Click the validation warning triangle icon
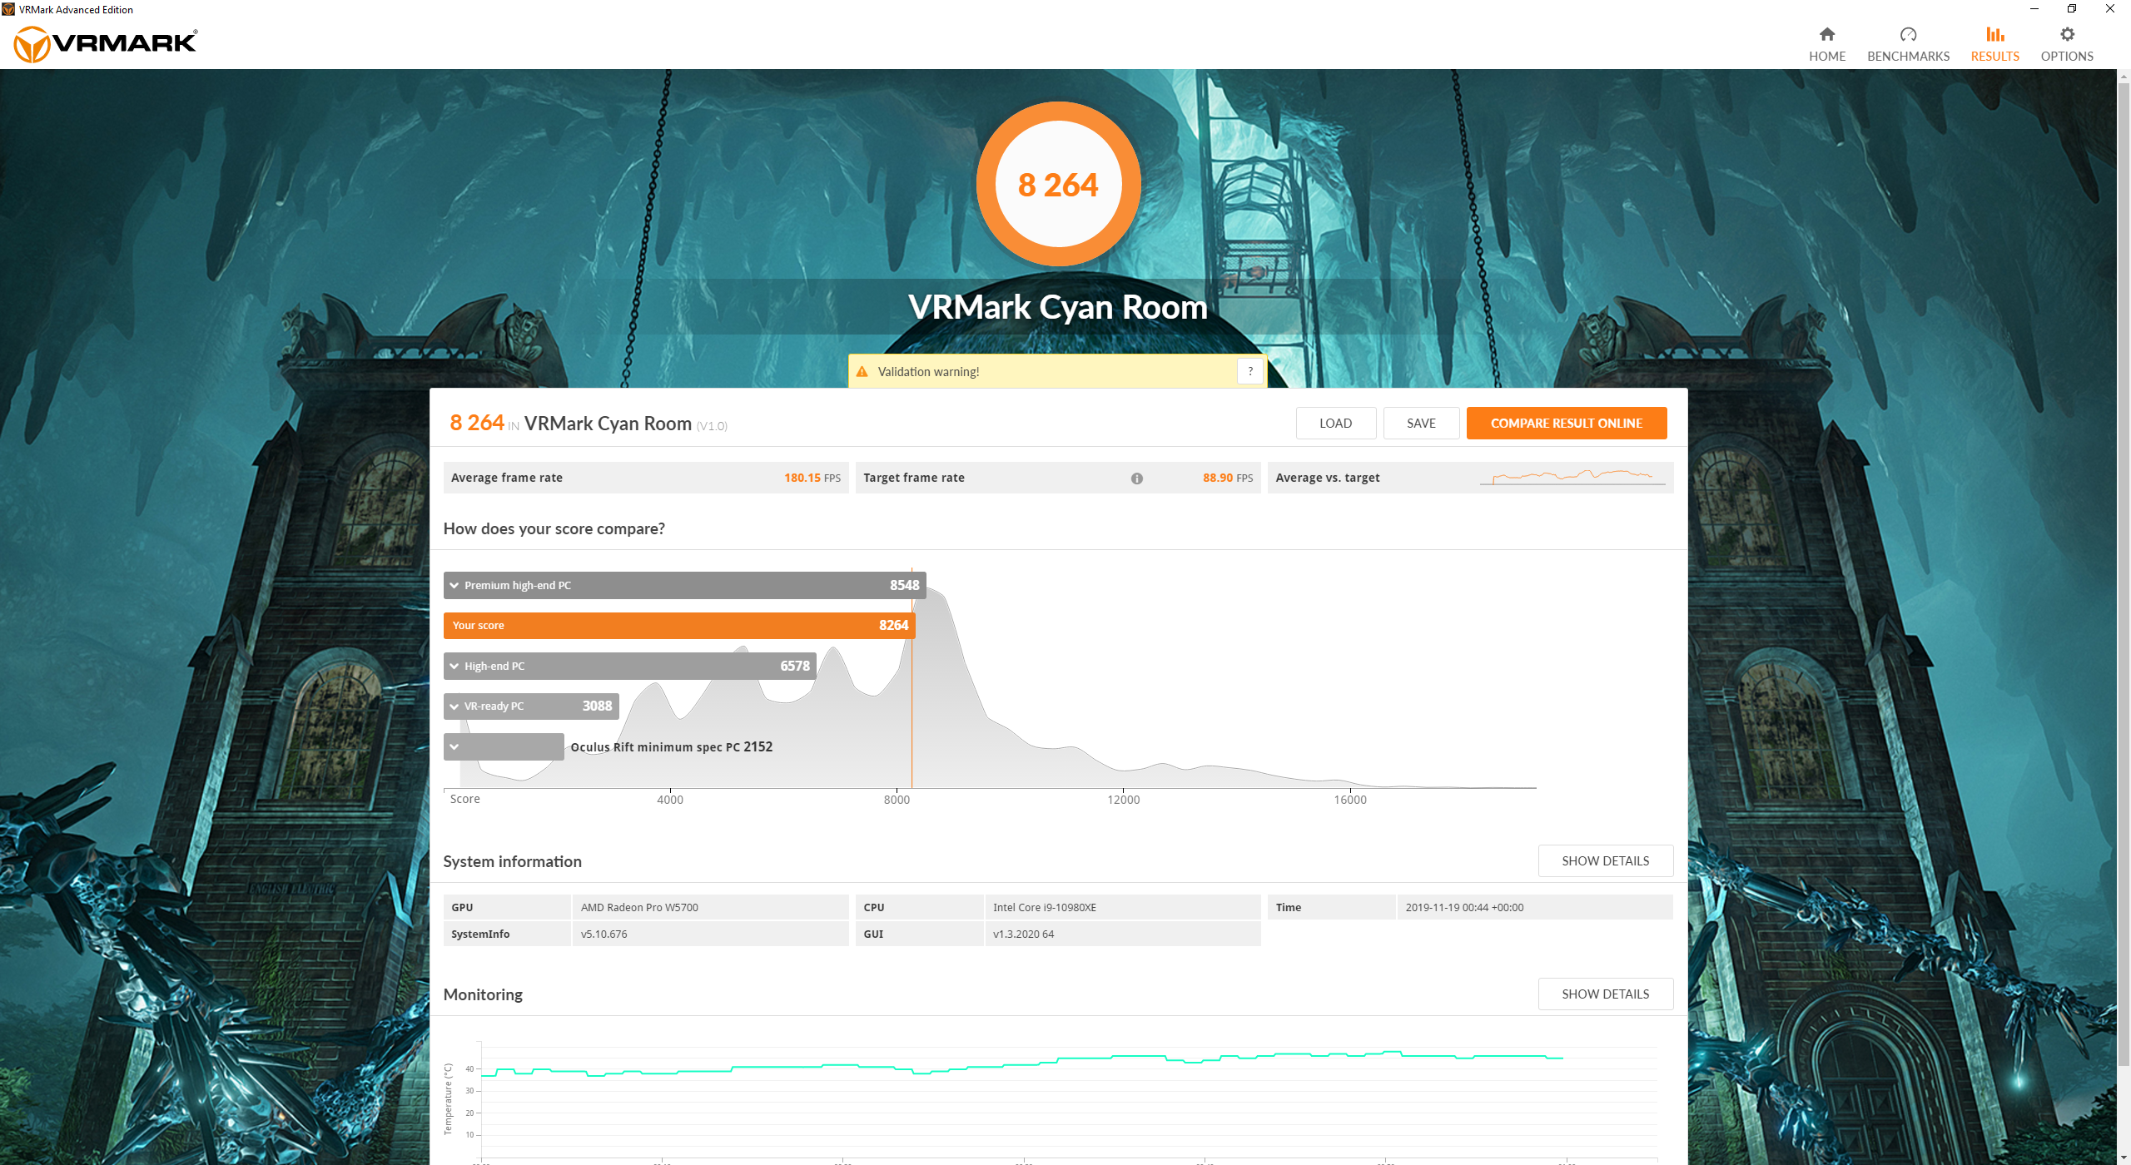This screenshot has height=1165, width=2131. point(862,372)
